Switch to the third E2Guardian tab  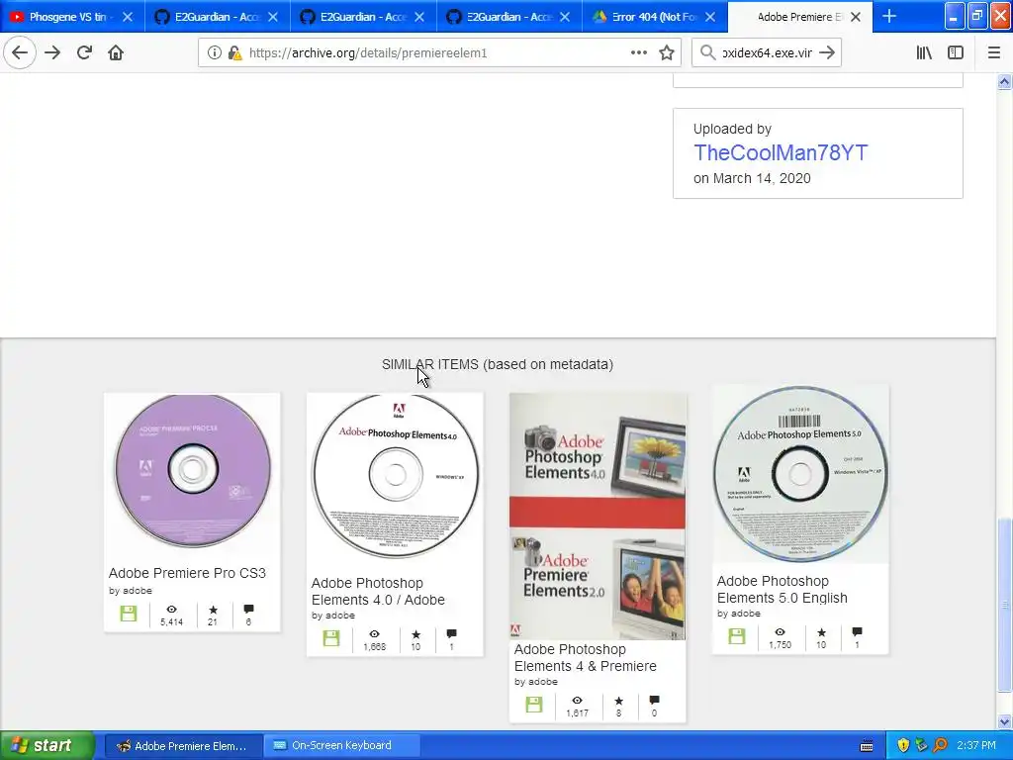click(x=509, y=17)
